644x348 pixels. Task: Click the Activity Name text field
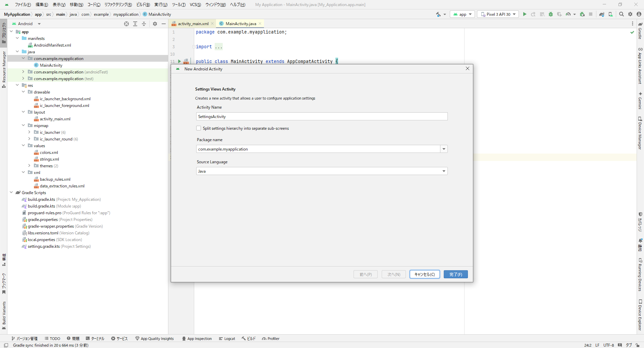click(x=322, y=117)
